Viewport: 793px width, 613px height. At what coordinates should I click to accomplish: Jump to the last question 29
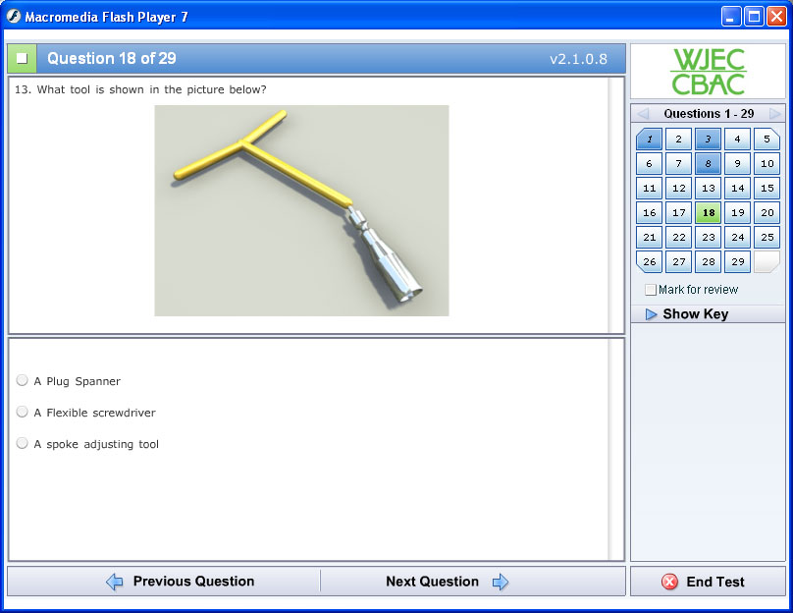tap(737, 261)
